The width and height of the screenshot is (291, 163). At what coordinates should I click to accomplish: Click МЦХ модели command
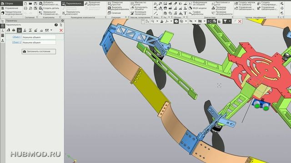pos(197,8)
